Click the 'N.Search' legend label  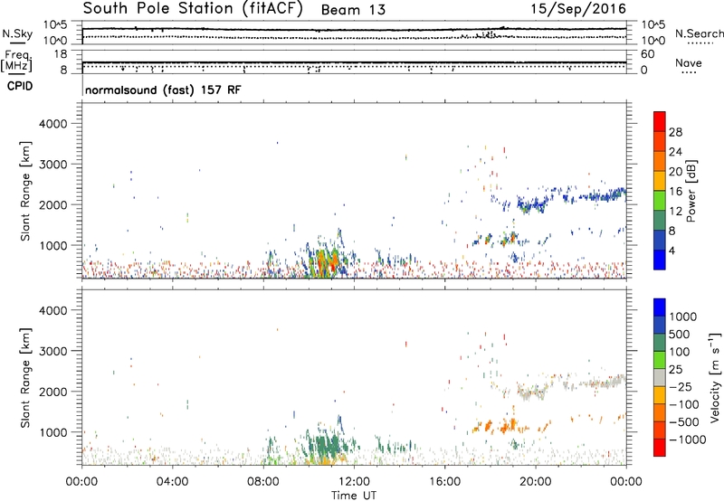[699, 33]
